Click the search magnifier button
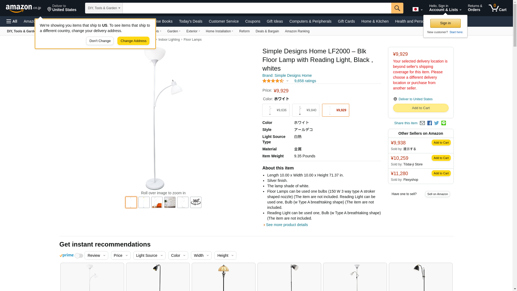Image resolution: width=517 pixels, height=291 pixels. (397, 8)
